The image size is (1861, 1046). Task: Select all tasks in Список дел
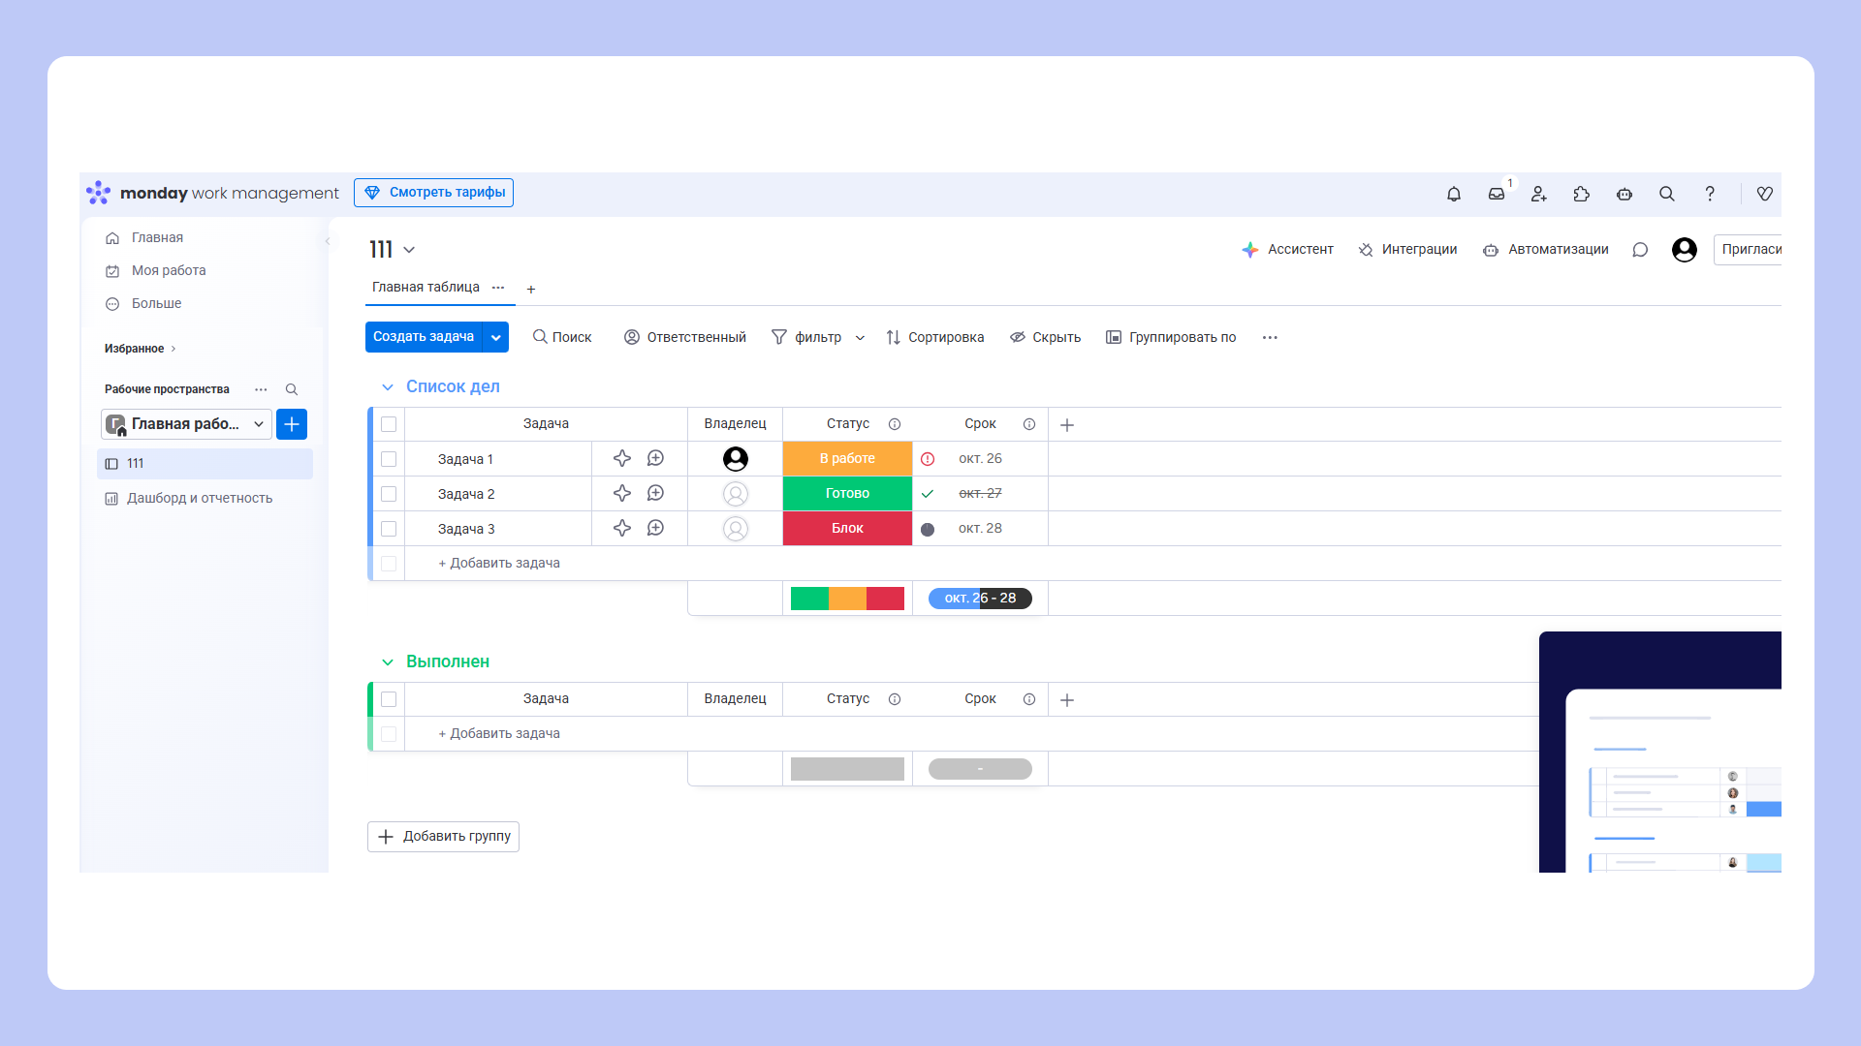tap(389, 424)
